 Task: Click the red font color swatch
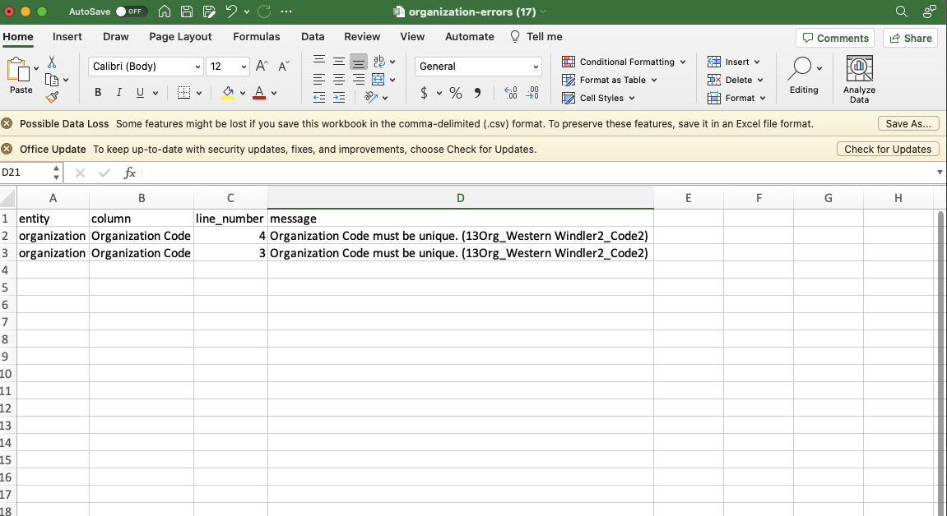click(x=259, y=92)
